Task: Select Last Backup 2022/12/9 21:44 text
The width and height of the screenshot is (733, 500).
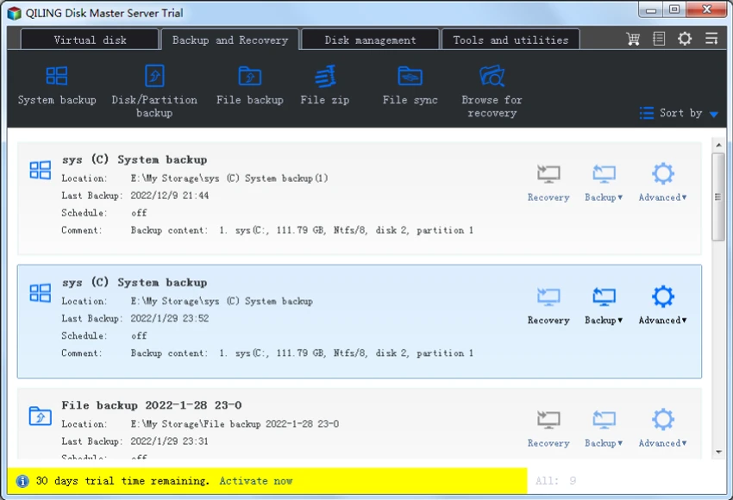Action: (169, 196)
